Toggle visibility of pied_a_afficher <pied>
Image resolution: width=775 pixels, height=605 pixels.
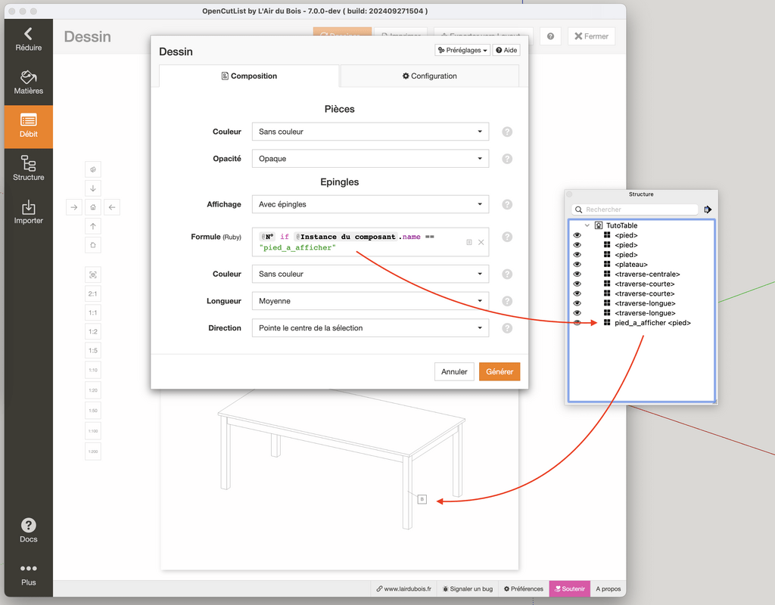(577, 323)
